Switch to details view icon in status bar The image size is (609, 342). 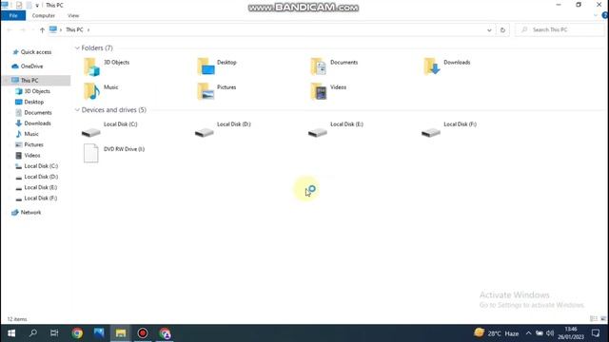[594, 319]
